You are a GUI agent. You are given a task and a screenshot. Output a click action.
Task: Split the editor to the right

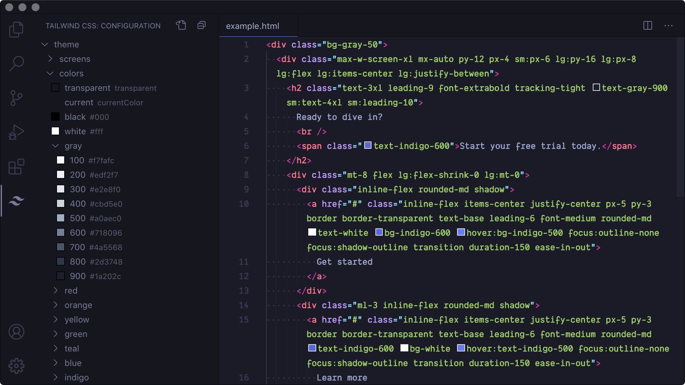coord(647,26)
